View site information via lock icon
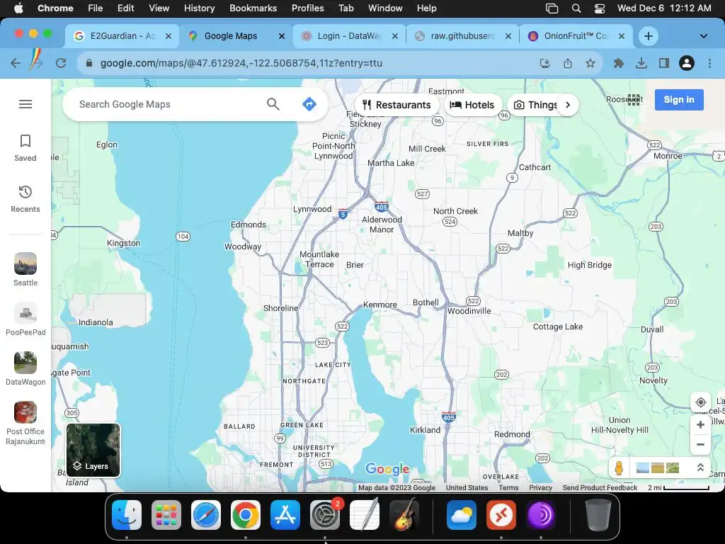The width and height of the screenshot is (725, 544). pos(89,63)
